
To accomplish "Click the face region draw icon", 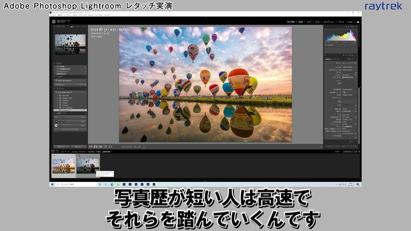I will pos(144,147).
